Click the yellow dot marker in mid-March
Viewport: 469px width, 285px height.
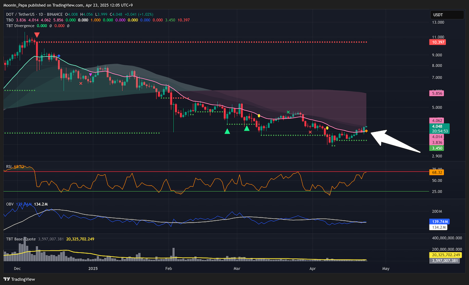[x=259, y=116]
